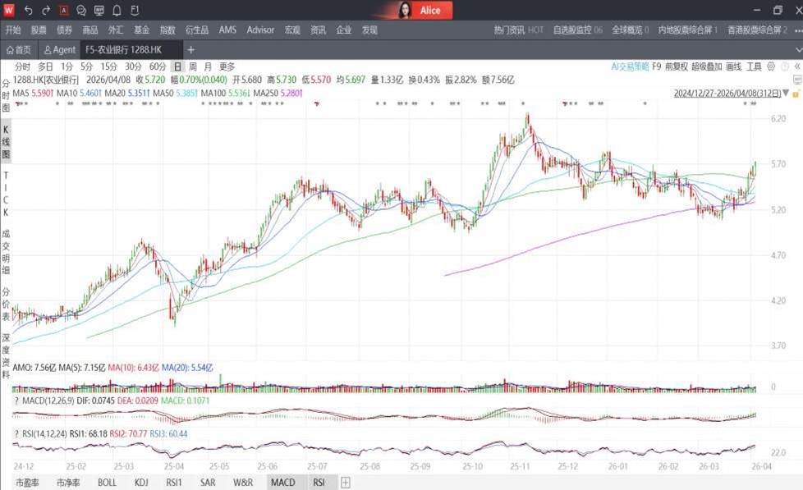The height and width of the screenshot is (490, 803).
Task: Open the chat message icon
Action: point(81,11)
